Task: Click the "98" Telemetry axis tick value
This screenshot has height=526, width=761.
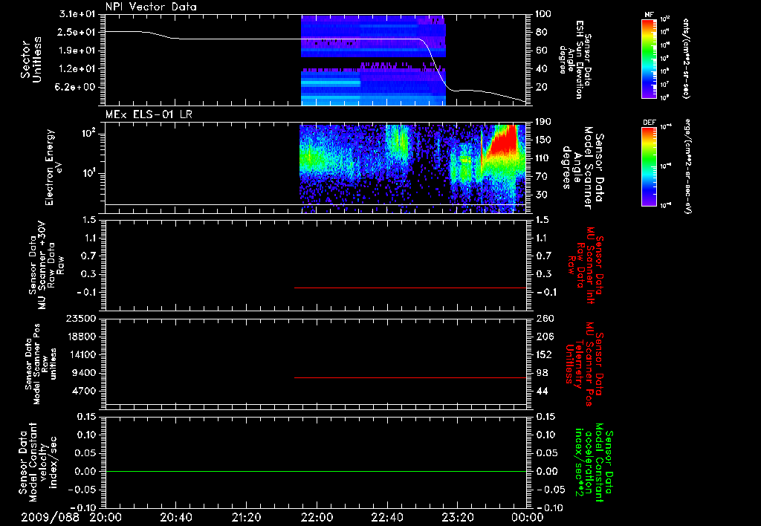Action: click(541, 373)
